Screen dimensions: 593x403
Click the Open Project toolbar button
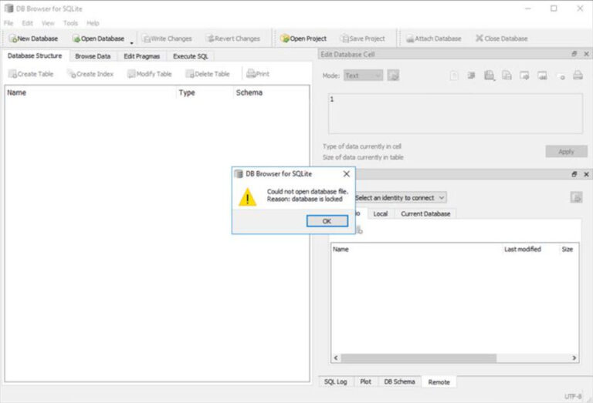point(303,39)
